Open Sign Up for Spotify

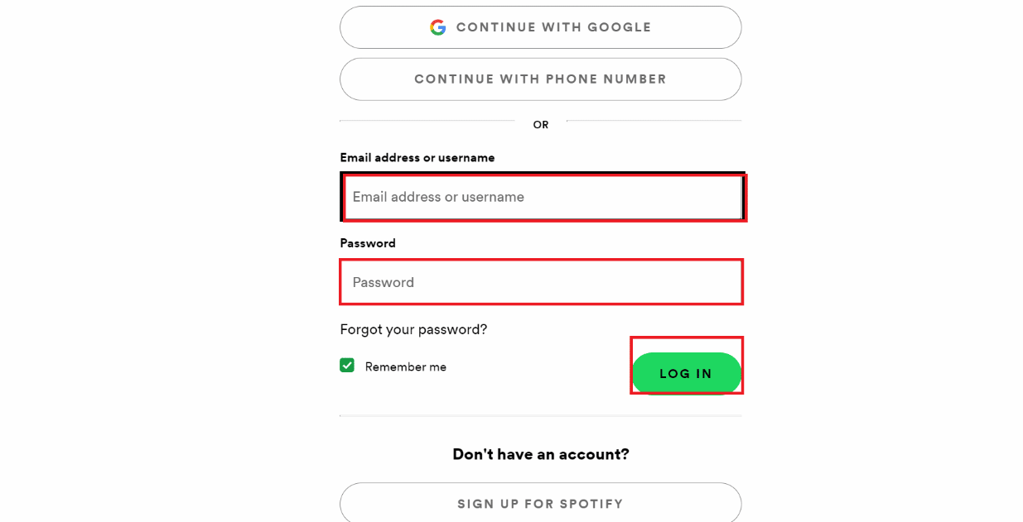(540, 504)
